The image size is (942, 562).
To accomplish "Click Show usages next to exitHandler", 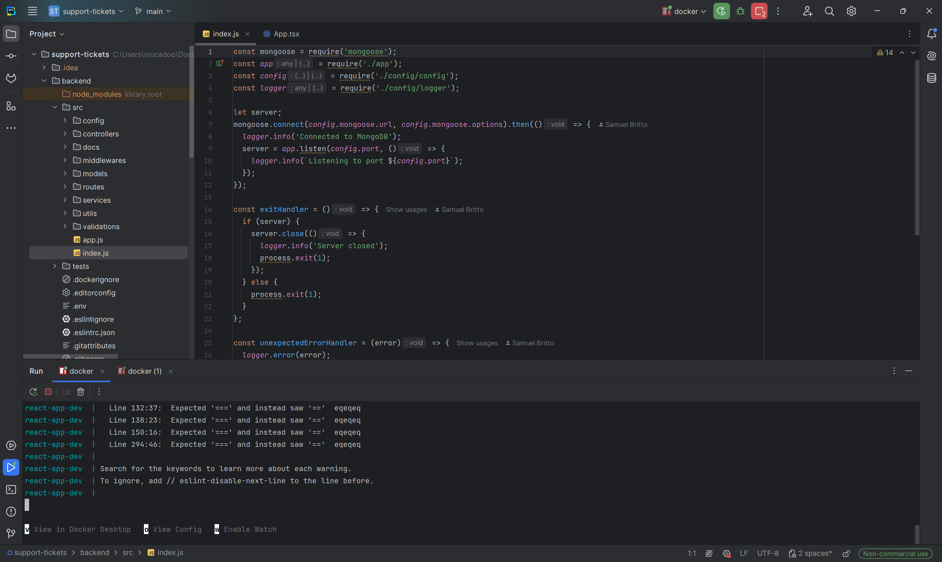I will pyautogui.click(x=406, y=209).
